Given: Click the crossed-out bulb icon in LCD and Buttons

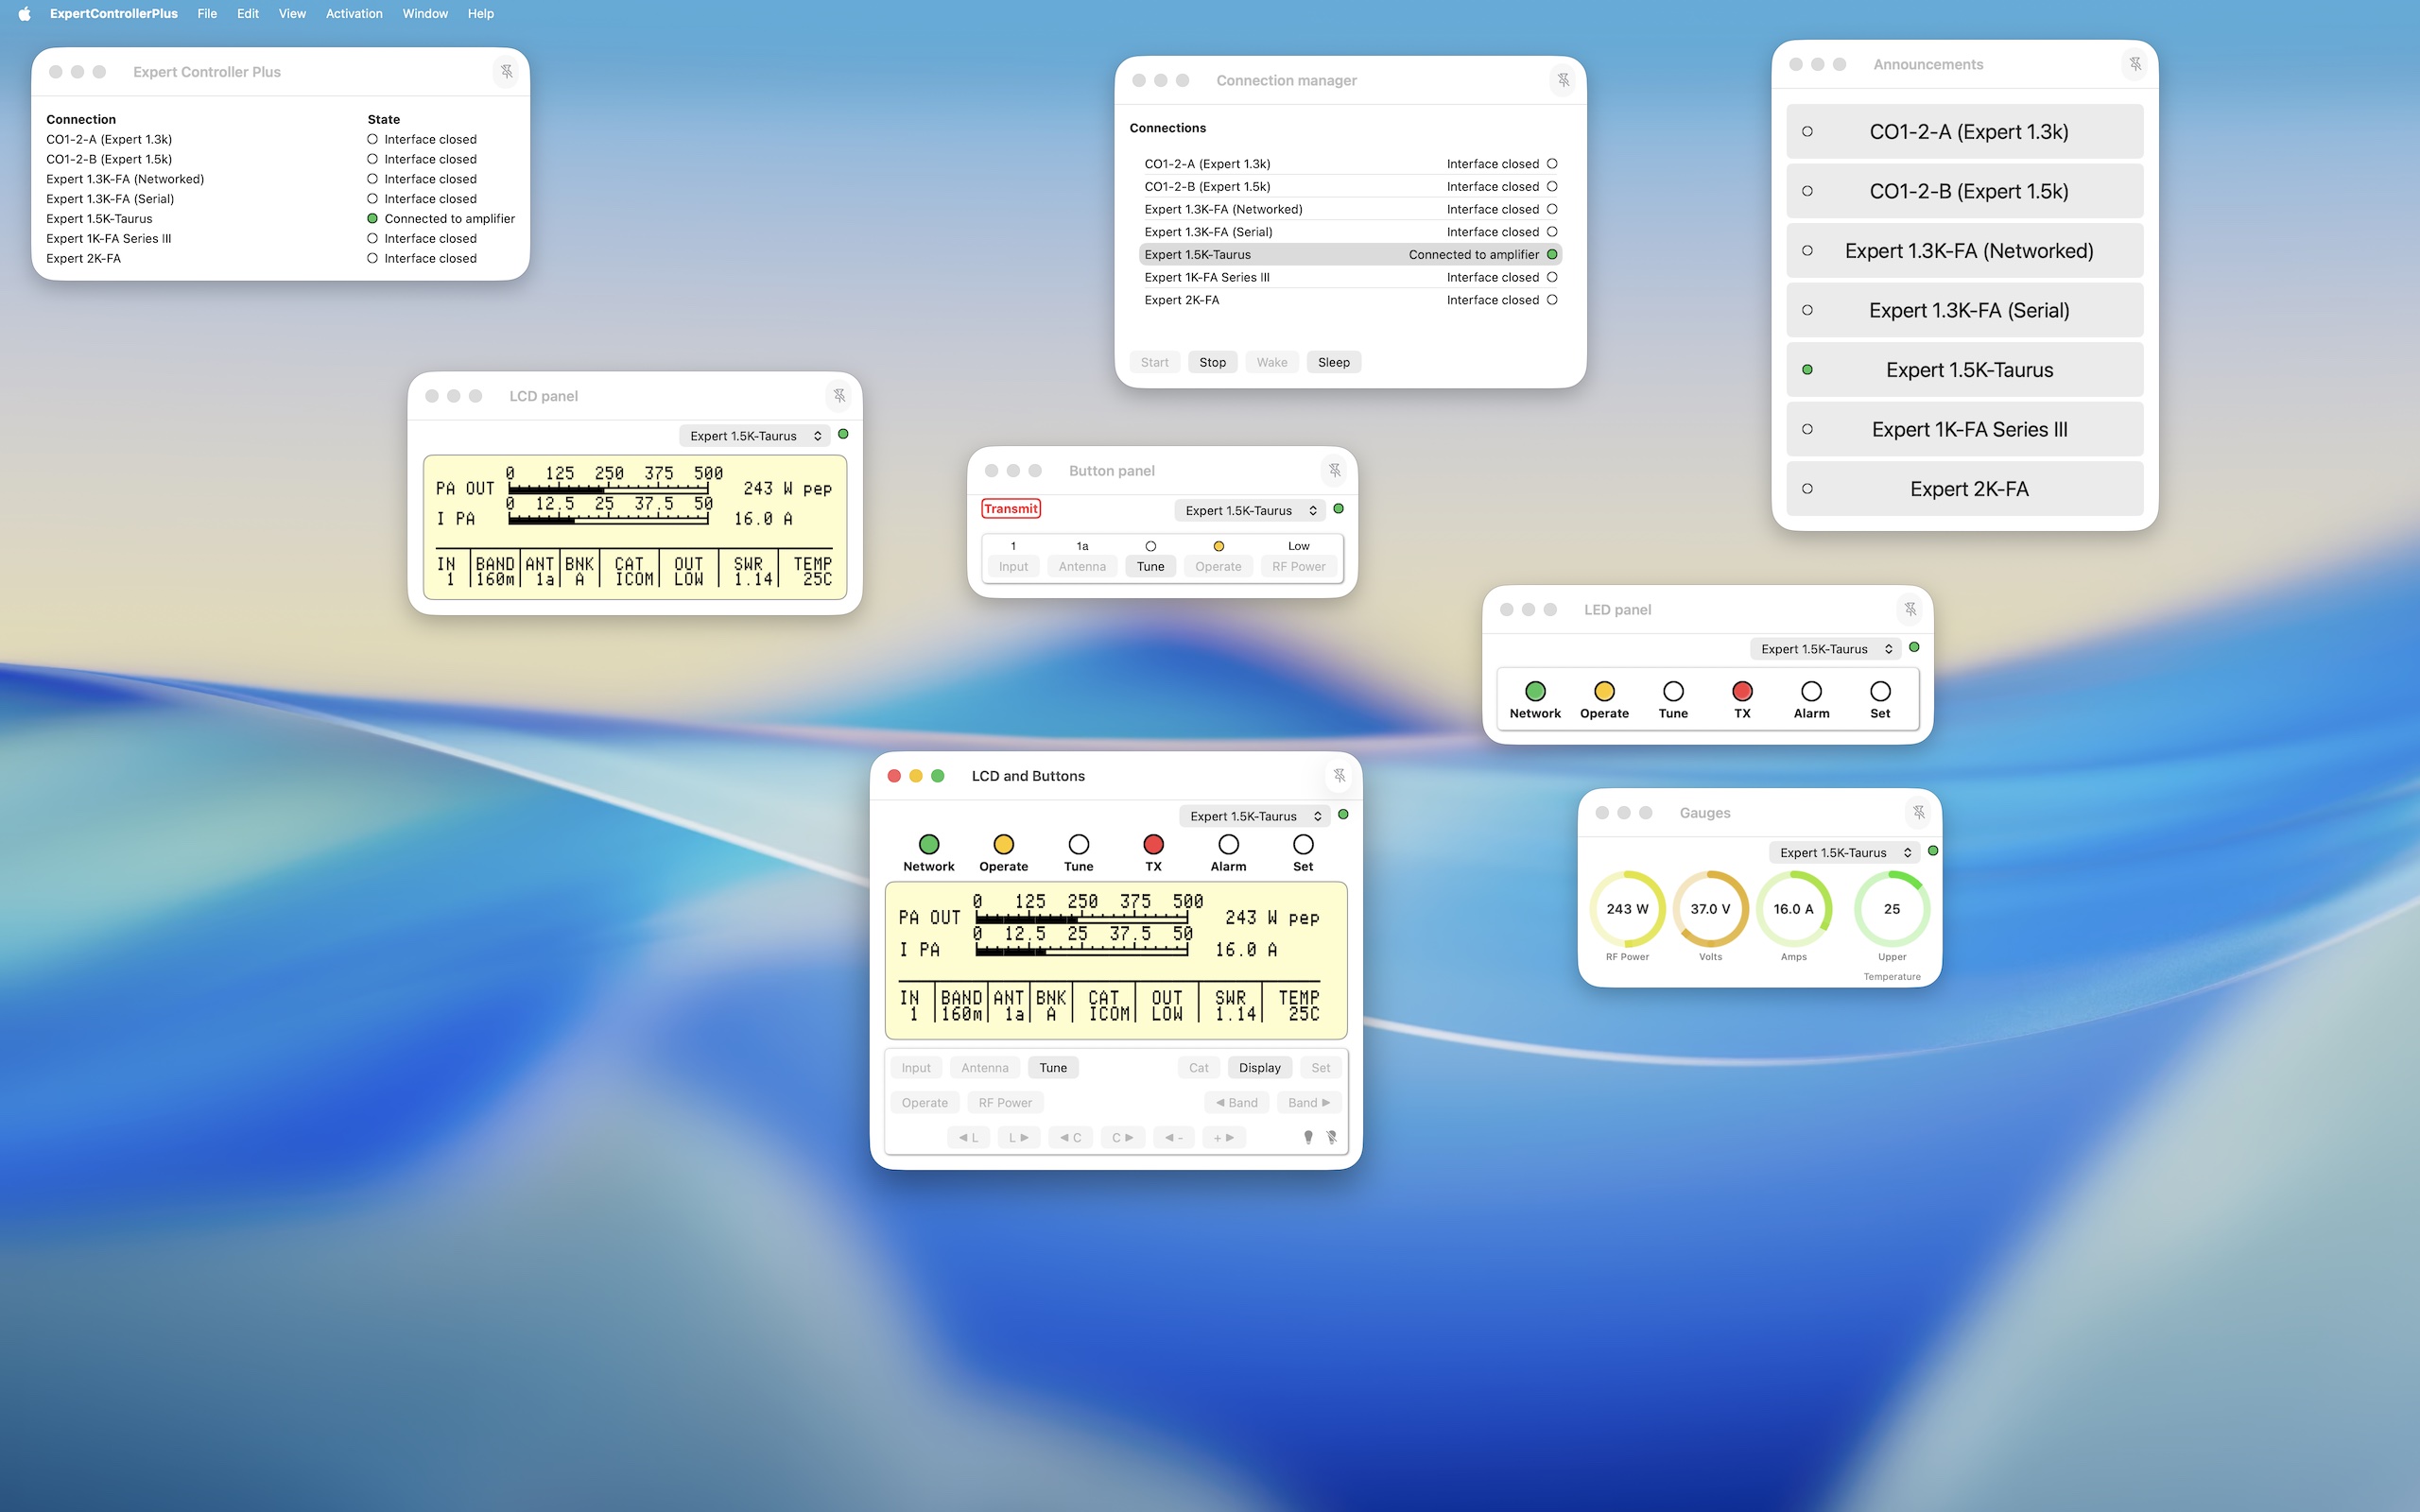Looking at the screenshot, I should coord(1332,1137).
